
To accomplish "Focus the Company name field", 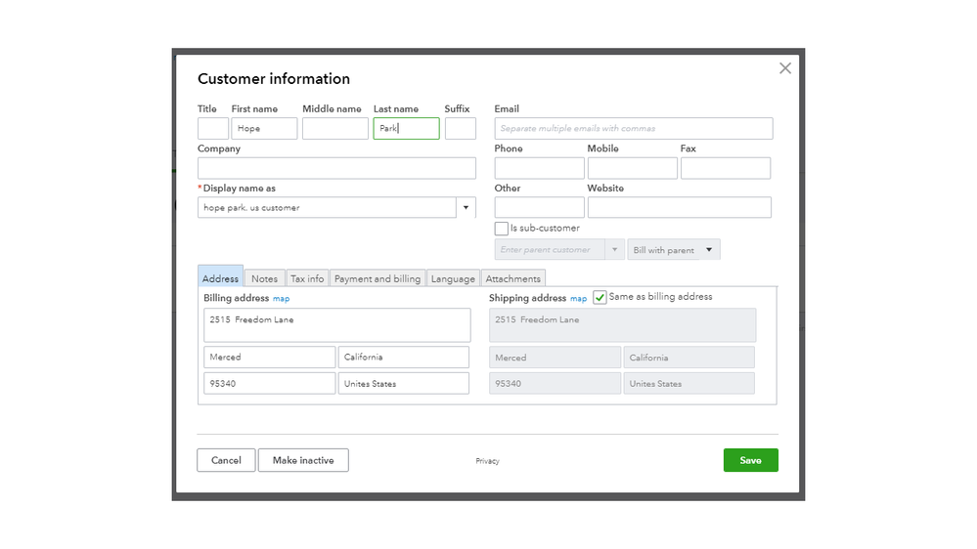I will point(336,168).
